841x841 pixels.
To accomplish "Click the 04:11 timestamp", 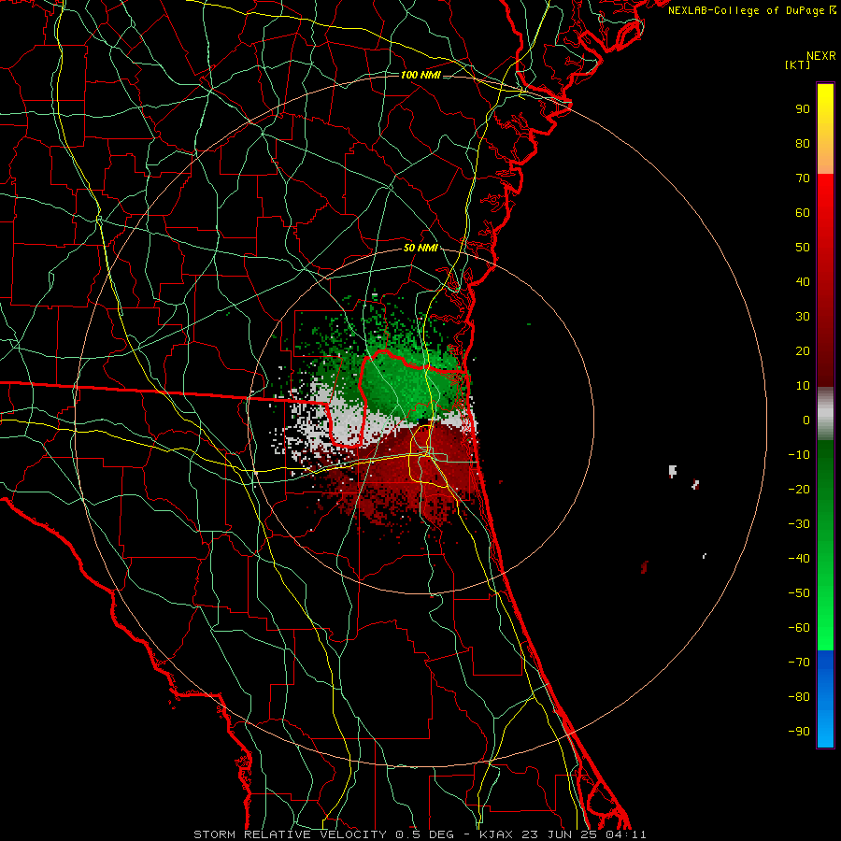I will (625, 834).
